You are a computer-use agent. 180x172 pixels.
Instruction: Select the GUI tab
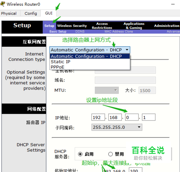click(x=49, y=13)
